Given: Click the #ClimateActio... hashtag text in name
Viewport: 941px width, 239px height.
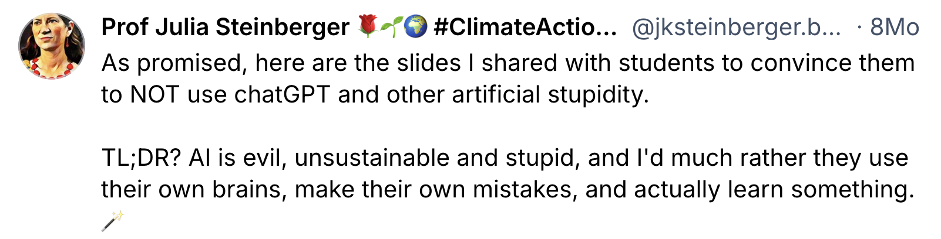Looking at the screenshot, I should tap(525, 27).
